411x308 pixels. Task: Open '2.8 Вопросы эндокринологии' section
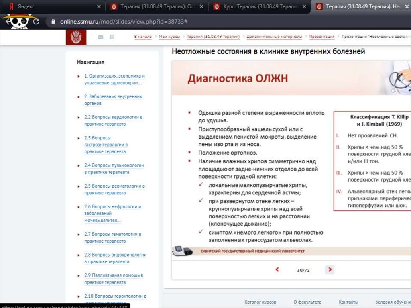pos(115,258)
